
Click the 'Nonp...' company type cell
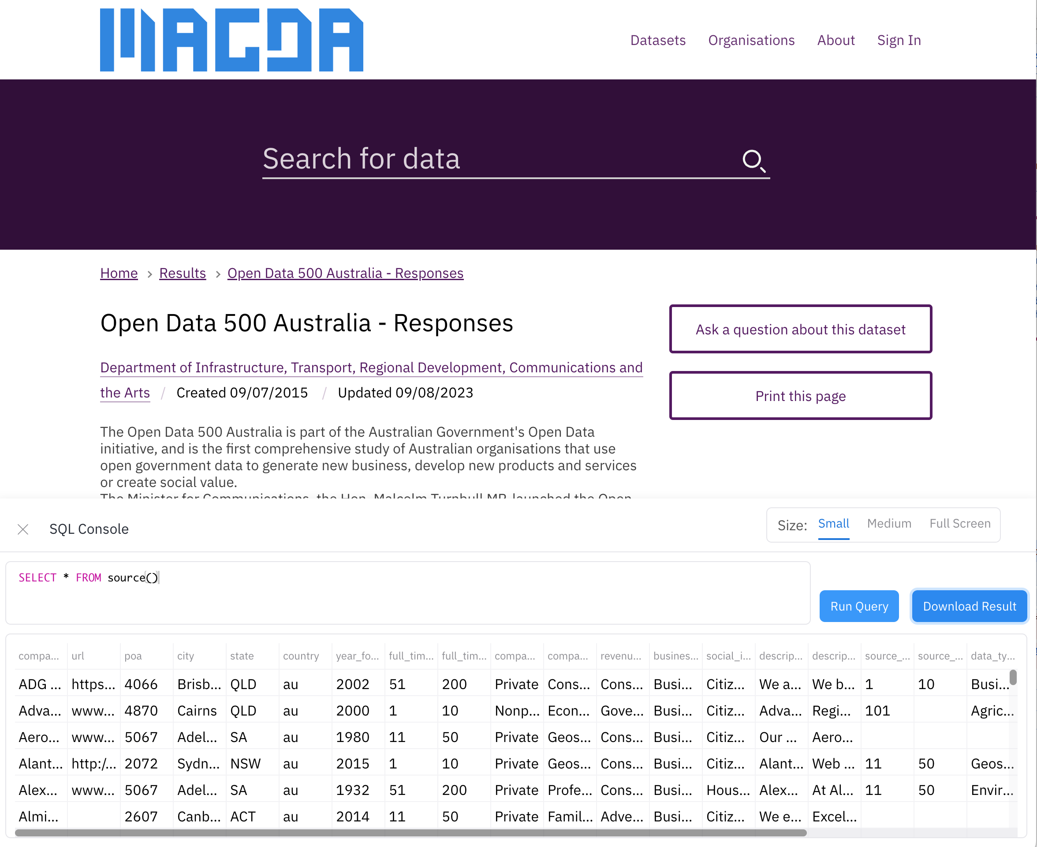tap(517, 711)
